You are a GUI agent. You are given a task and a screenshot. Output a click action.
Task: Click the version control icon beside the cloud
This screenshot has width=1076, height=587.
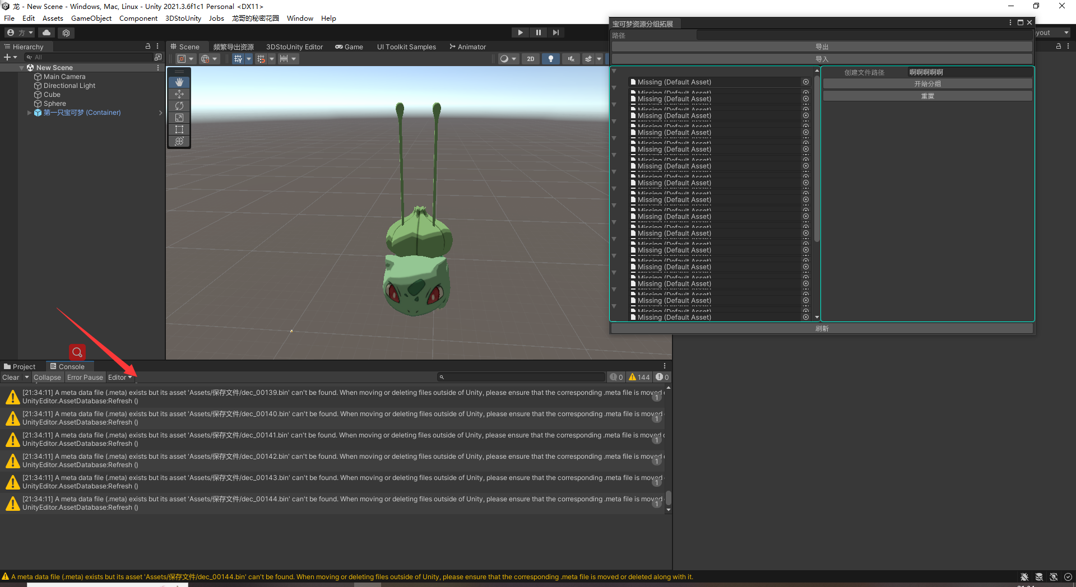66,33
